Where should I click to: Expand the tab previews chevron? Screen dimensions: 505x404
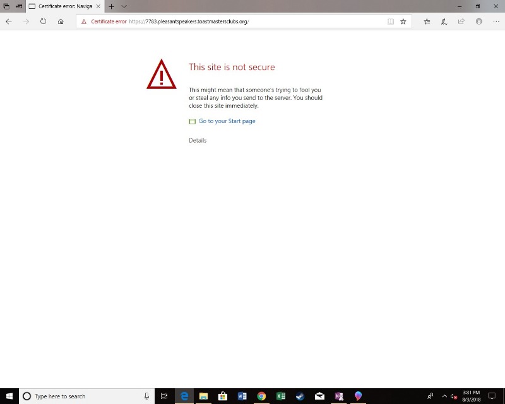point(124,6)
